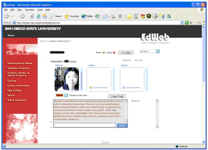Open the chat color dropdown arrow
Image resolution: width=208 pixels, height=150 pixels.
point(66,95)
